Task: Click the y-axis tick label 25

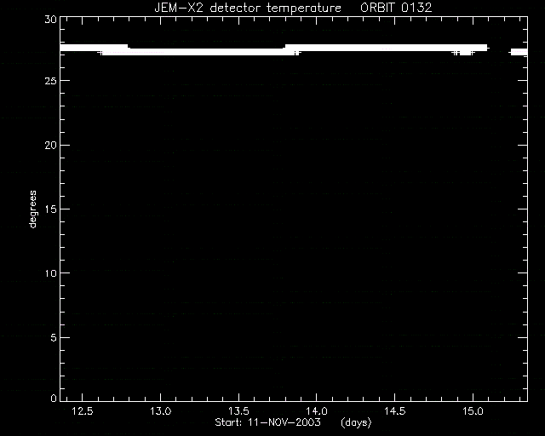Action: point(50,81)
